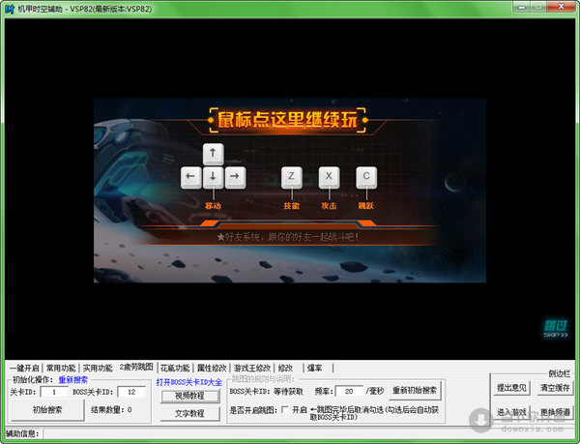Click the 关卡ID input field
This screenshot has height=444, width=580.
coord(54,392)
